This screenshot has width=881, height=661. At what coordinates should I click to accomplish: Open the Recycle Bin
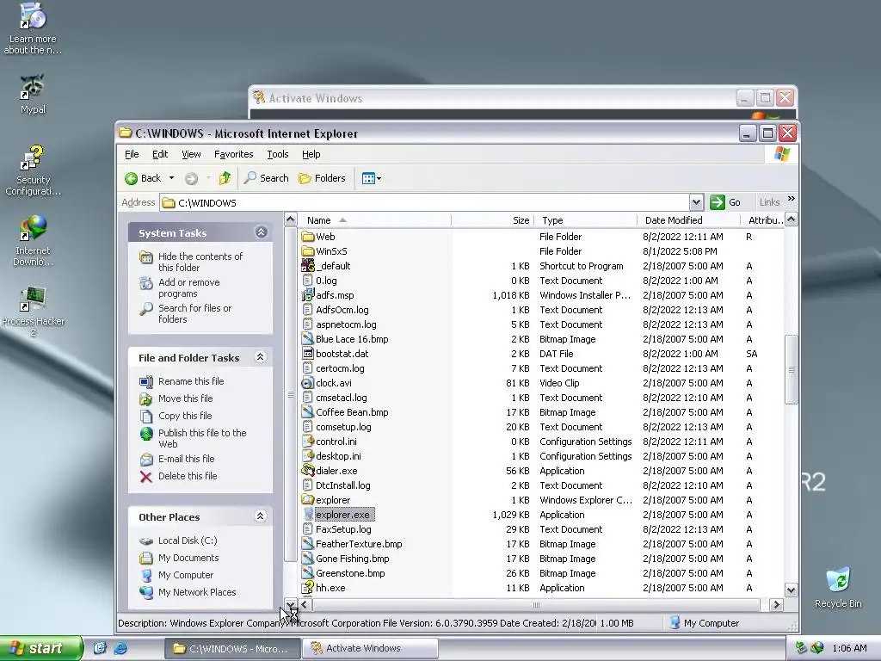coord(838,587)
